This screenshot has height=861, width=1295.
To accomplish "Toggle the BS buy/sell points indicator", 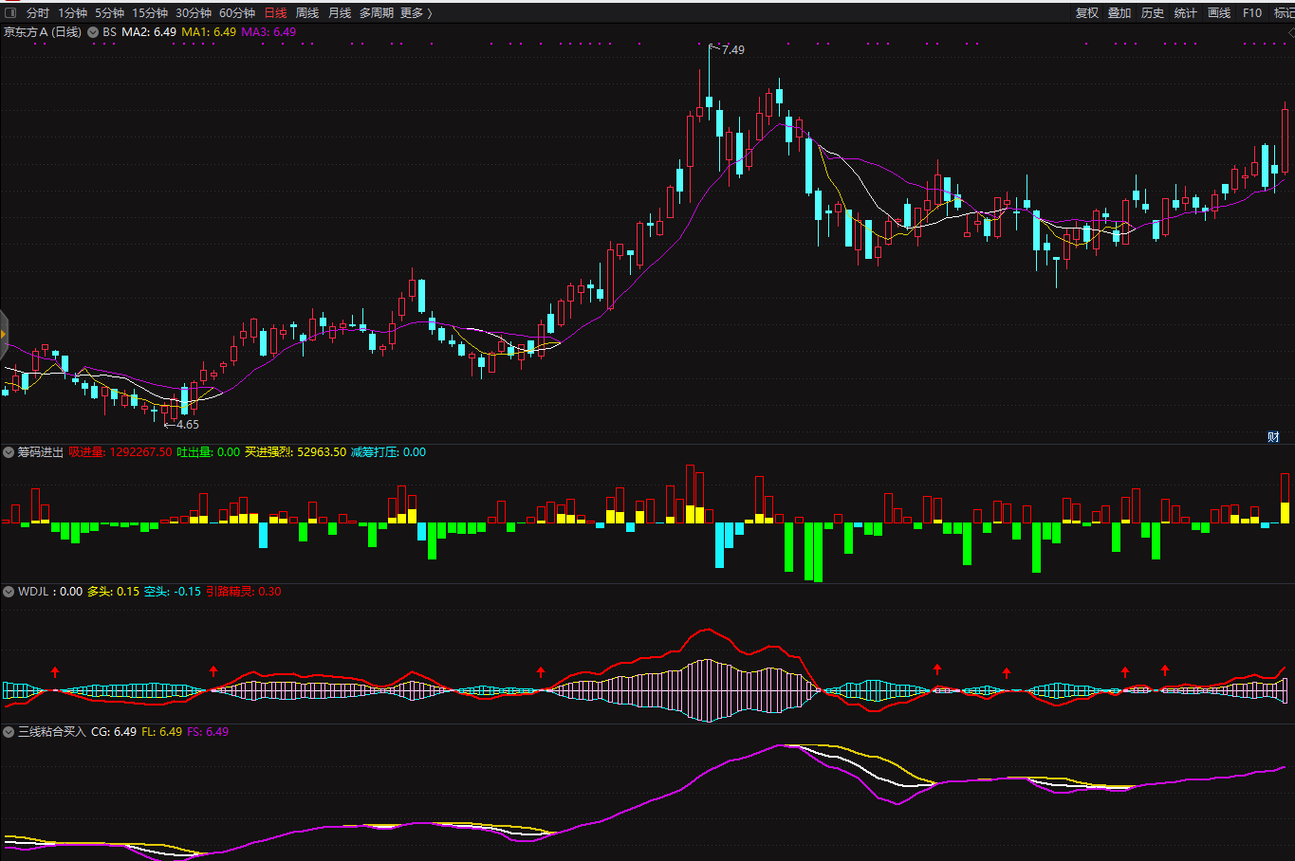I will (x=110, y=32).
